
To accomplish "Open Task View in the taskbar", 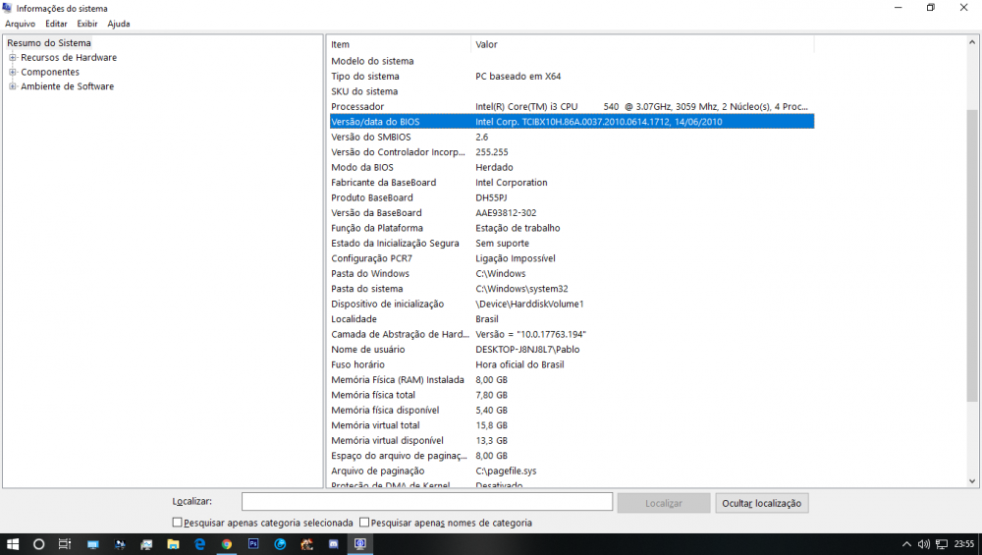I will 65,543.
